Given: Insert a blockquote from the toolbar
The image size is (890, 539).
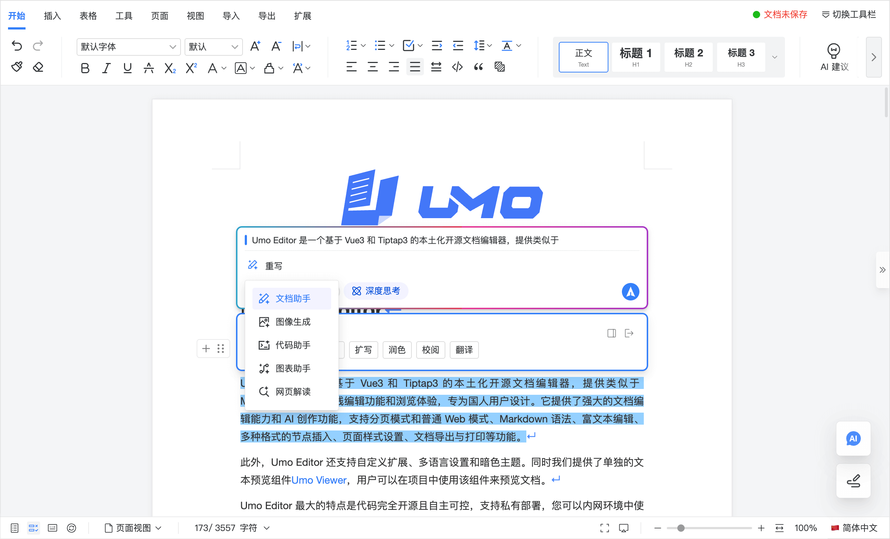Looking at the screenshot, I should click(x=478, y=67).
